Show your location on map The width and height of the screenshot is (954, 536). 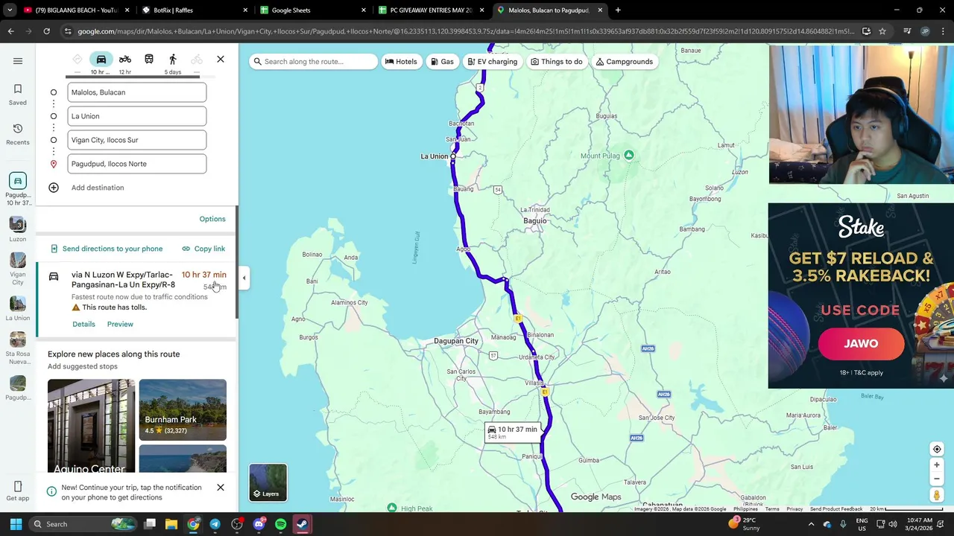click(x=937, y=450)
